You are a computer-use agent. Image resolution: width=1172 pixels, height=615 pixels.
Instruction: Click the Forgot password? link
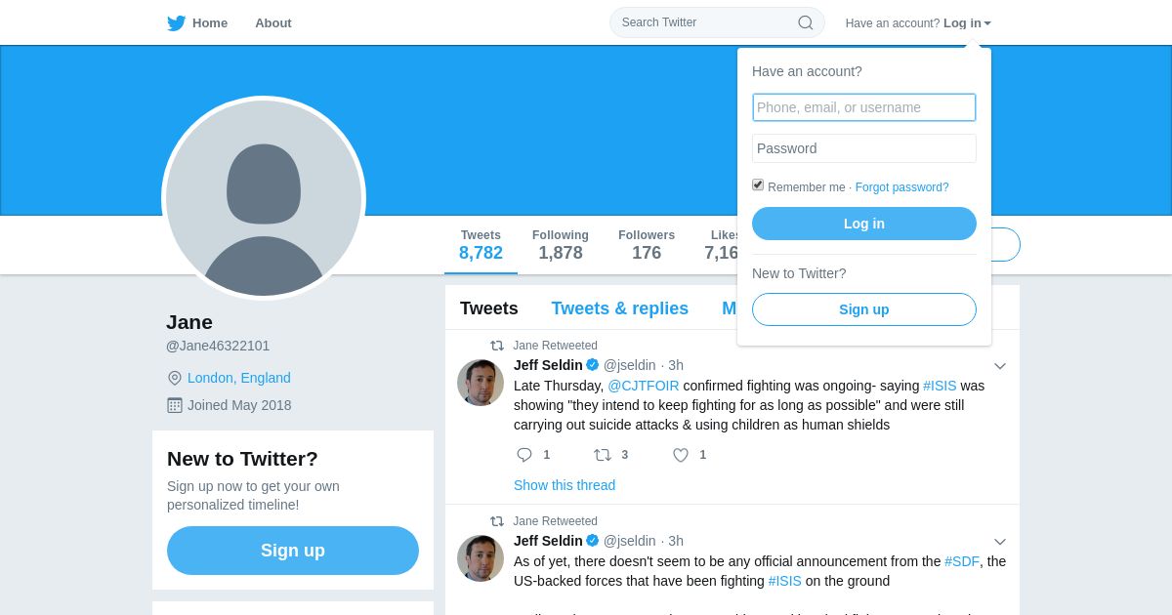901,187
